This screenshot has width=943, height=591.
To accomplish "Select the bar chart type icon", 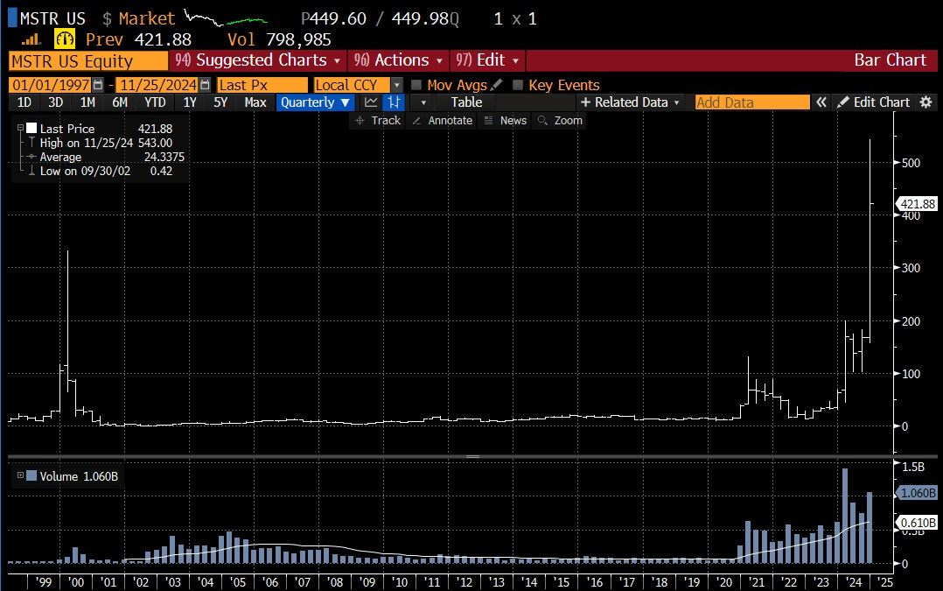I will pyautogui.click(x=394, y=102).
